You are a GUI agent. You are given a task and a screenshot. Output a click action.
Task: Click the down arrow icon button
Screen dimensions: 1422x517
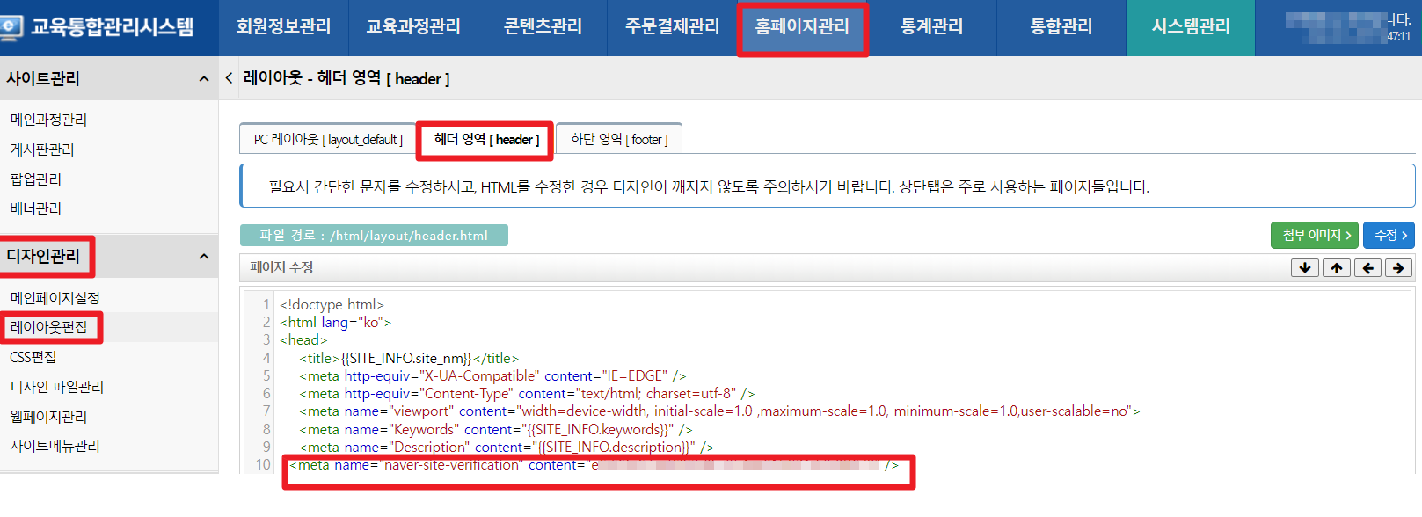click(x=1304, y=268)
